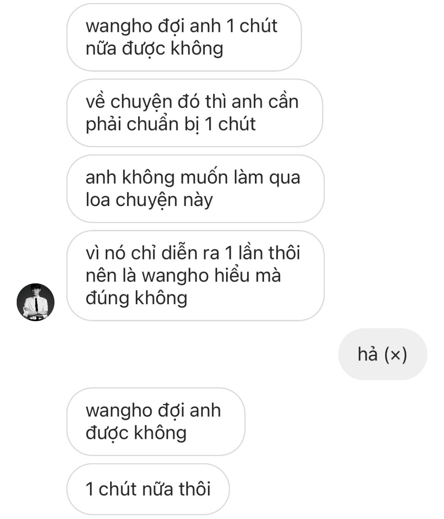Click the word 'thôi' in the last bubble
Image resolution: width=444 pixels, height=519 pixels.
click(195, 489)
